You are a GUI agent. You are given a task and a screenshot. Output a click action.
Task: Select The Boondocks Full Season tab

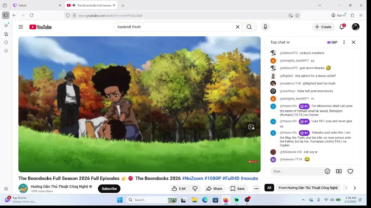[x=91, y=5]
